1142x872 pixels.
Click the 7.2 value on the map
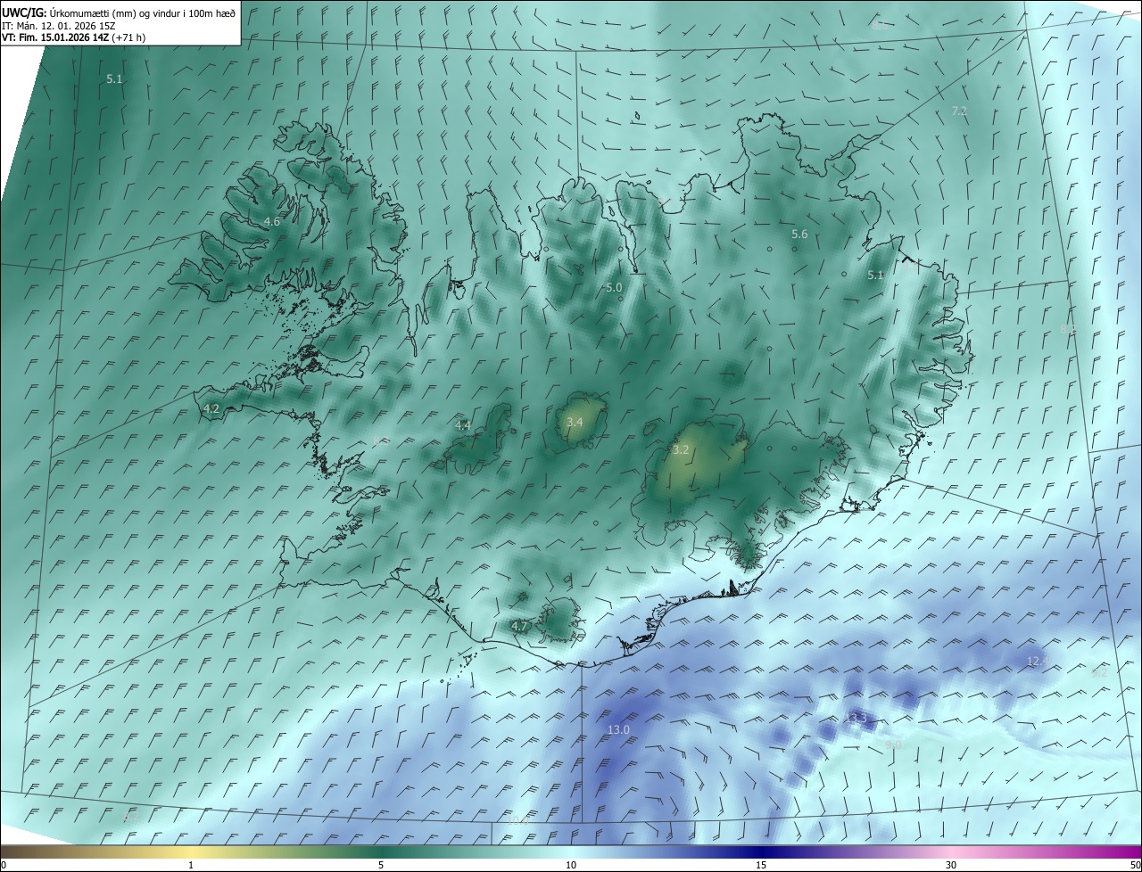coord(959,111)
